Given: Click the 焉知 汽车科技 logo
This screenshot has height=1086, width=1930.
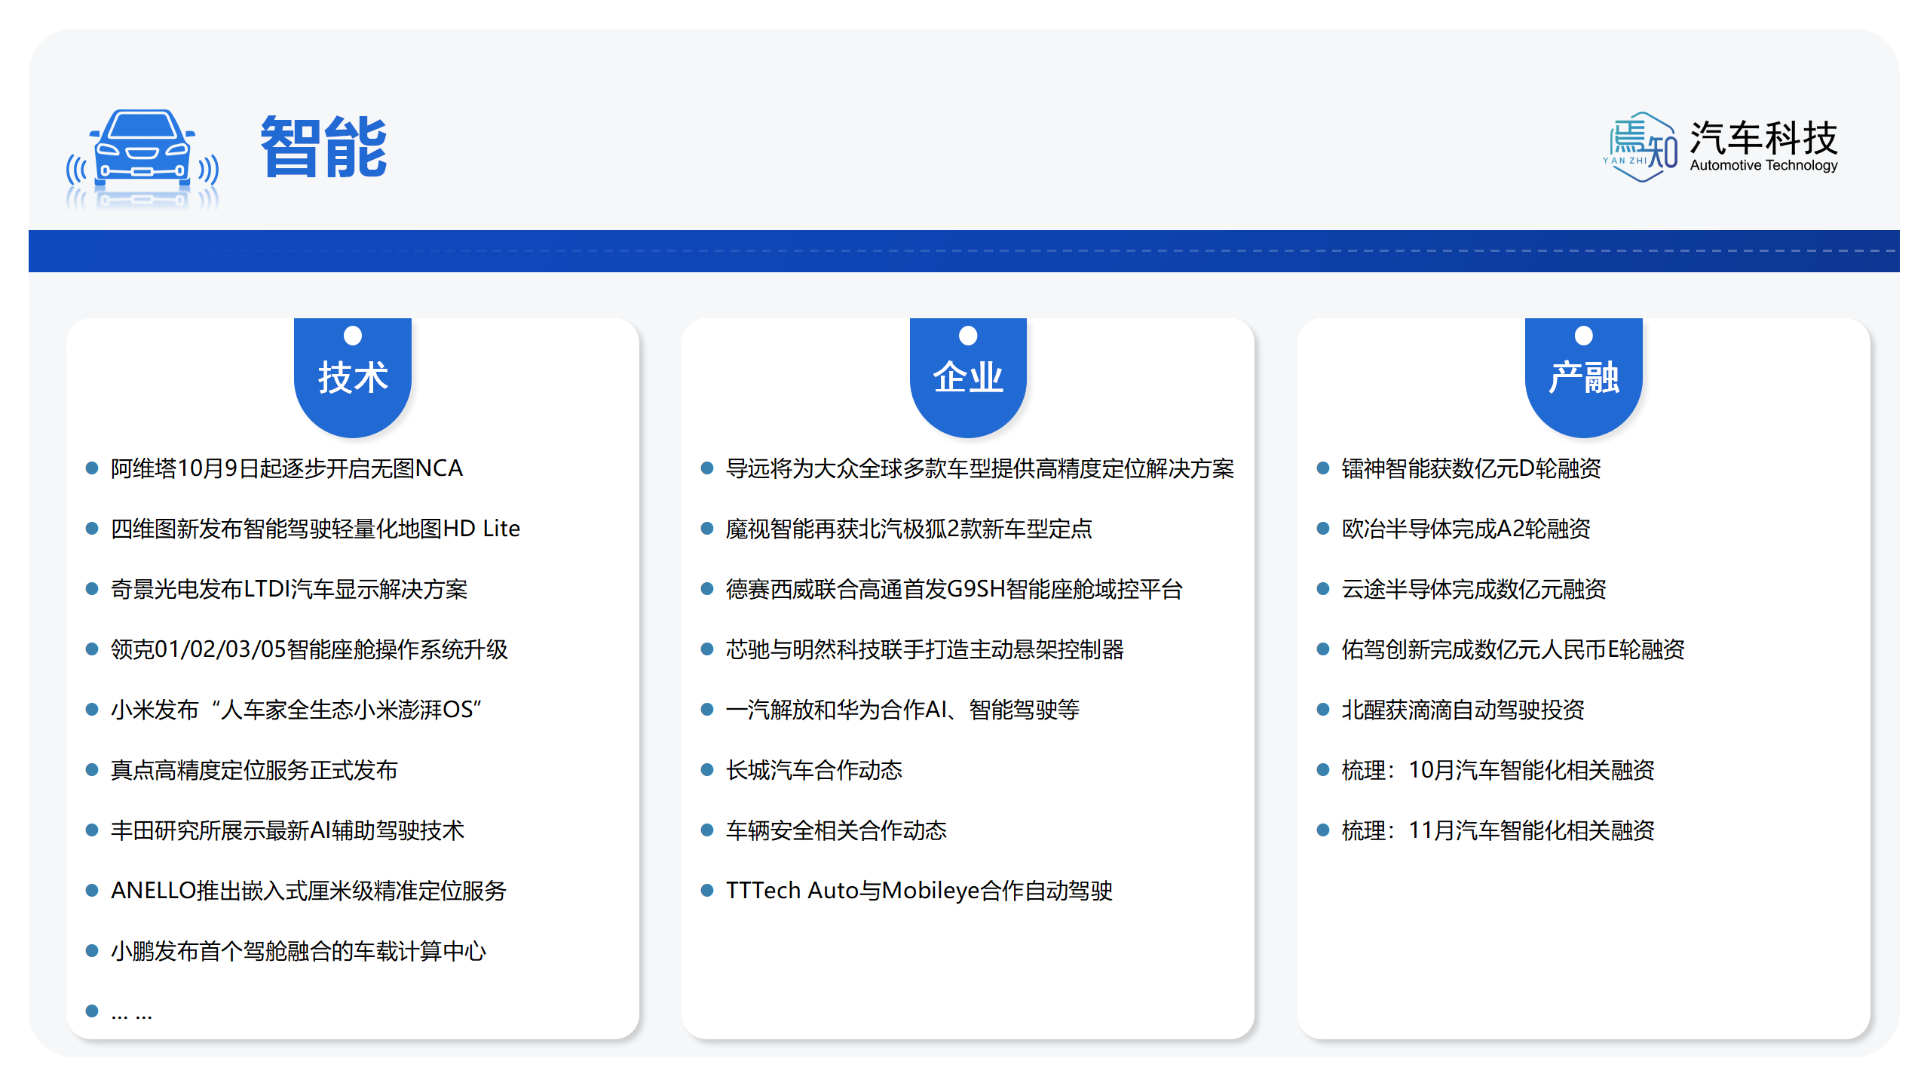Looking at the screenshot, I should click(x=1720, y=147).
